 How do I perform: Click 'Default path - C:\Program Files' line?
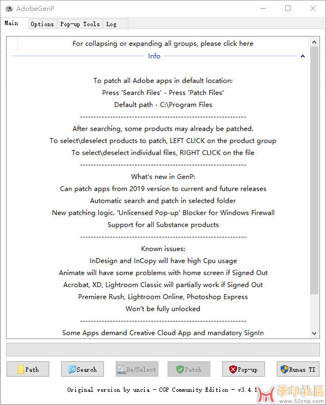[x=163, y=105]
